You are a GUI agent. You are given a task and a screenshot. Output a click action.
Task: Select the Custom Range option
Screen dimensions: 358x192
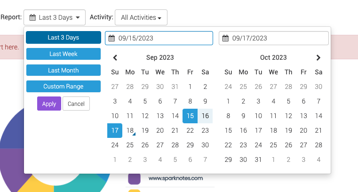click(64, 86)
